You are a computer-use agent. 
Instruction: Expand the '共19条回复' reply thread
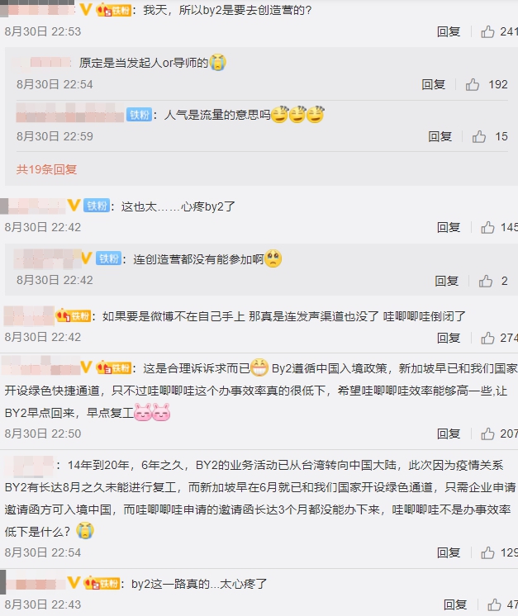click(46, 169)
